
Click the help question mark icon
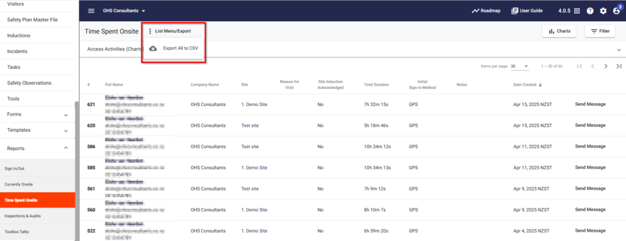(590, 11)
